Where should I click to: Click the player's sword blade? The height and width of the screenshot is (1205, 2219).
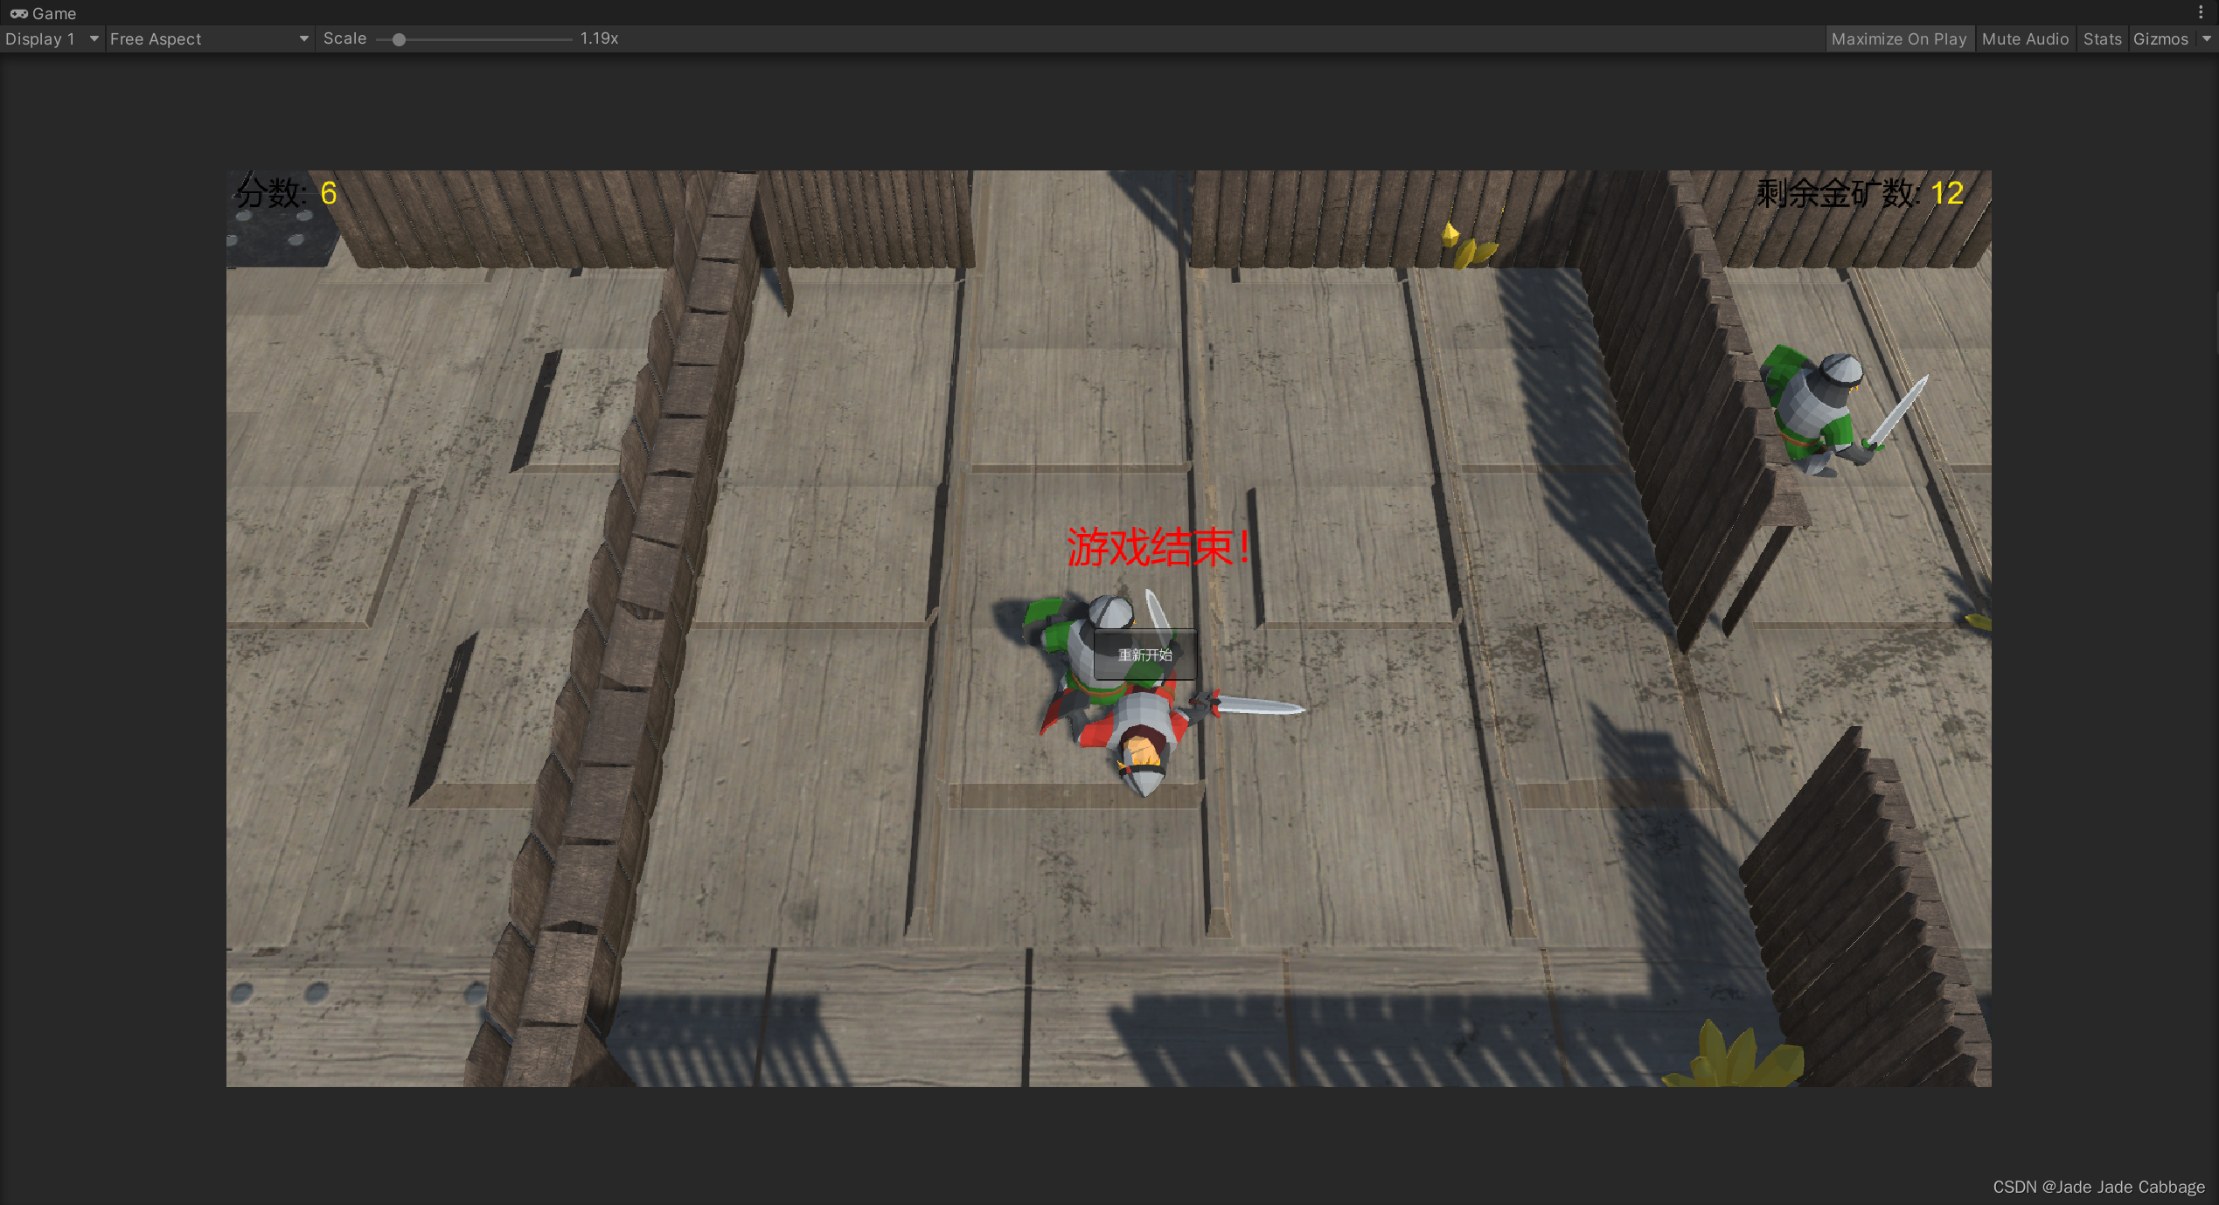1261,706
